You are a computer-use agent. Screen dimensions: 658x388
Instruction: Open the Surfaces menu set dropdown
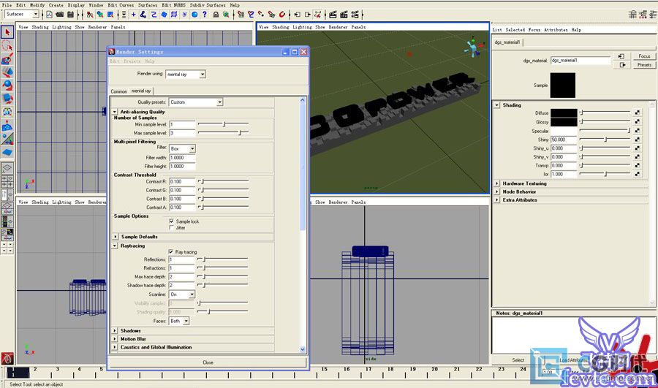pos(22,15)
